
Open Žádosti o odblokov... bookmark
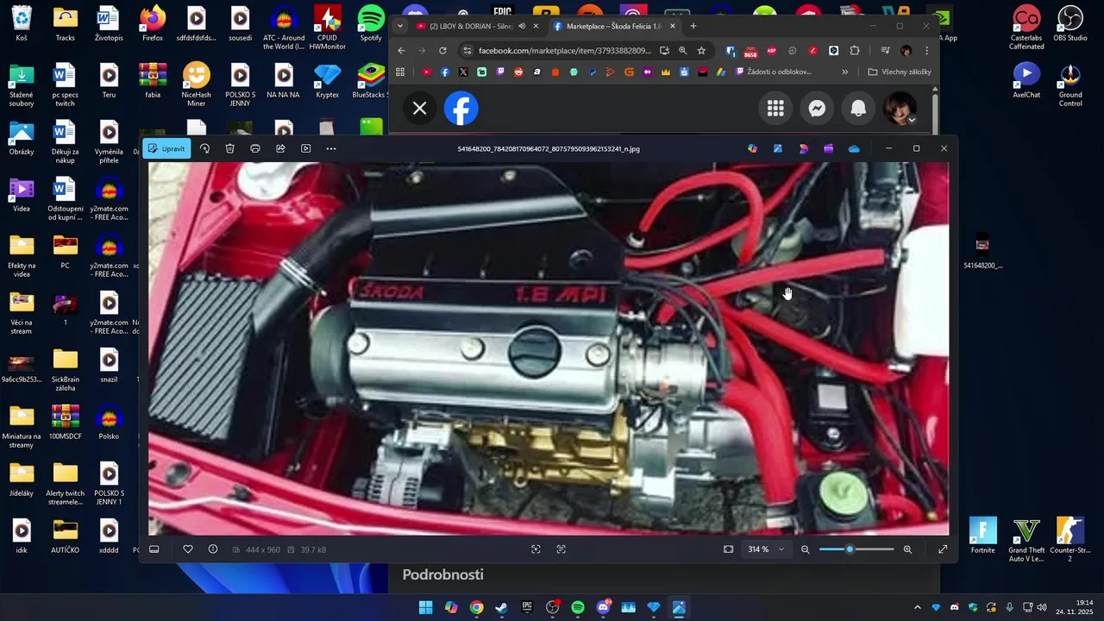point(773,72)
